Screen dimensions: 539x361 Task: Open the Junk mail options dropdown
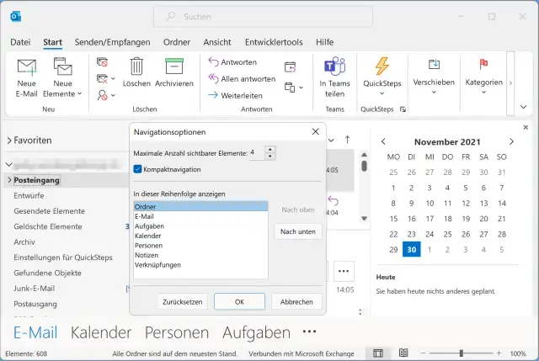pos(113,95)
